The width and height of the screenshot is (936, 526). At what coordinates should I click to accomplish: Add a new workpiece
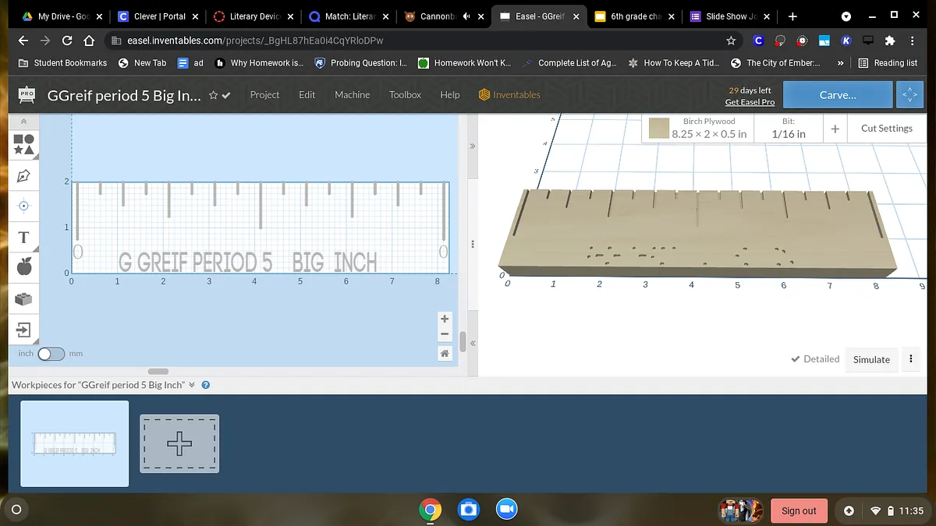179,443
